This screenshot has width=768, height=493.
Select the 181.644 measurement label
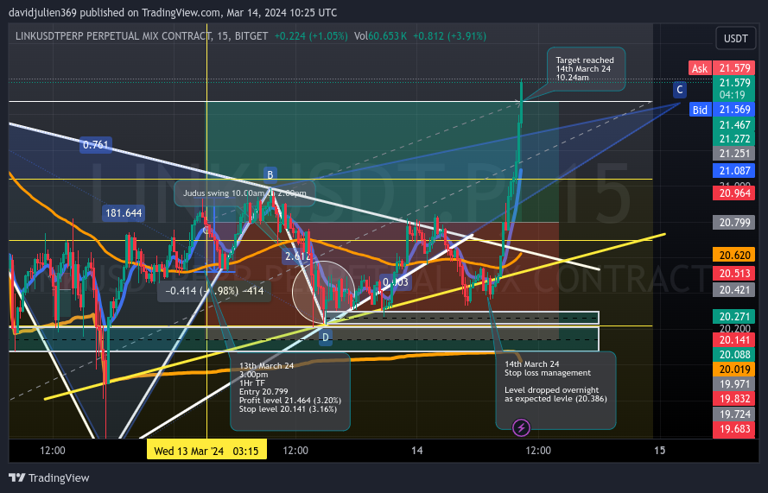click(124, 213)
